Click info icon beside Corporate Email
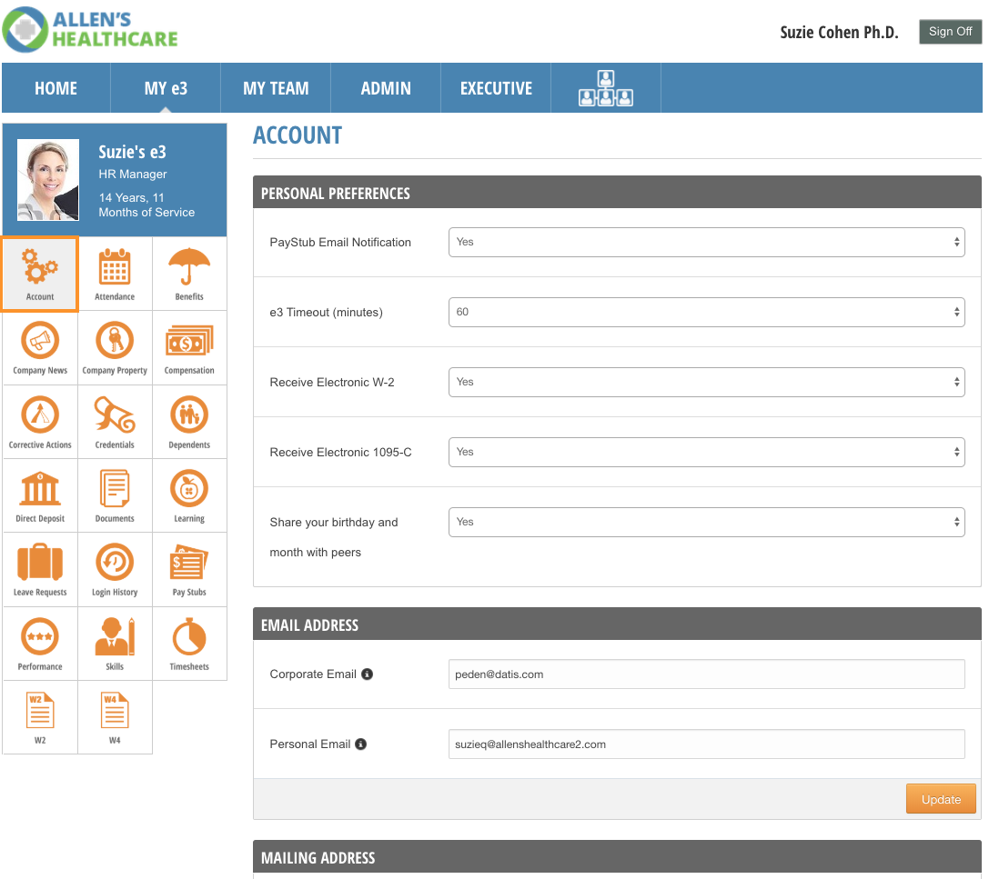This screenshot has height=879, width=989. pos(368,674)
